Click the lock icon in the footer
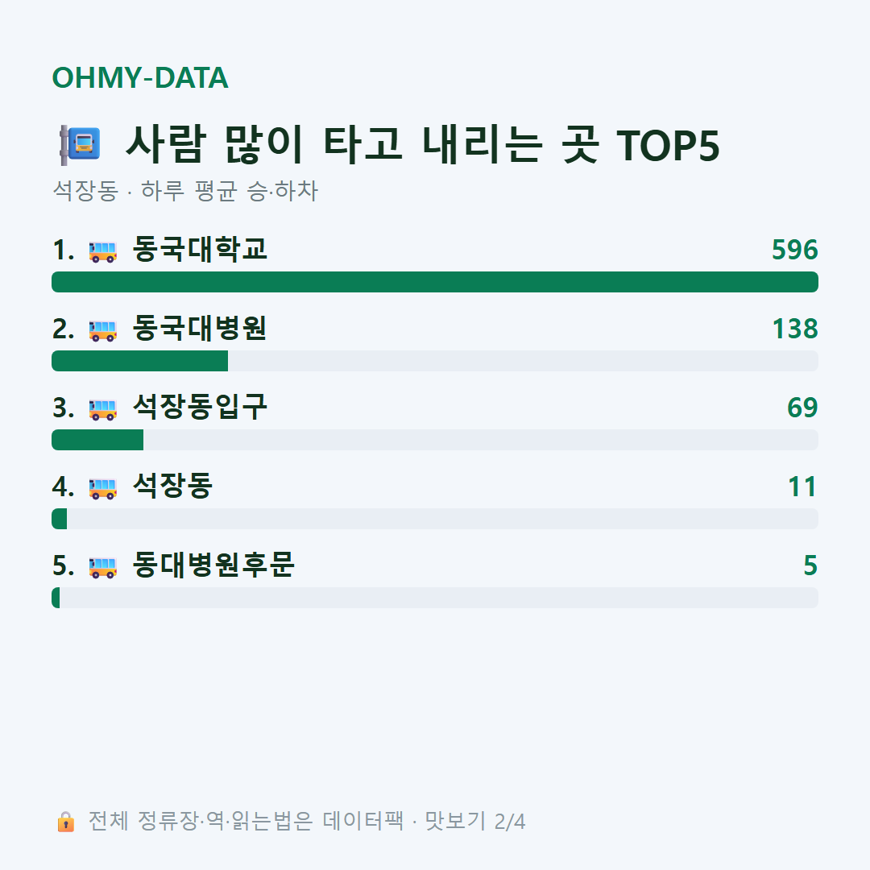The image size is (870, 870). pos(65,821)
